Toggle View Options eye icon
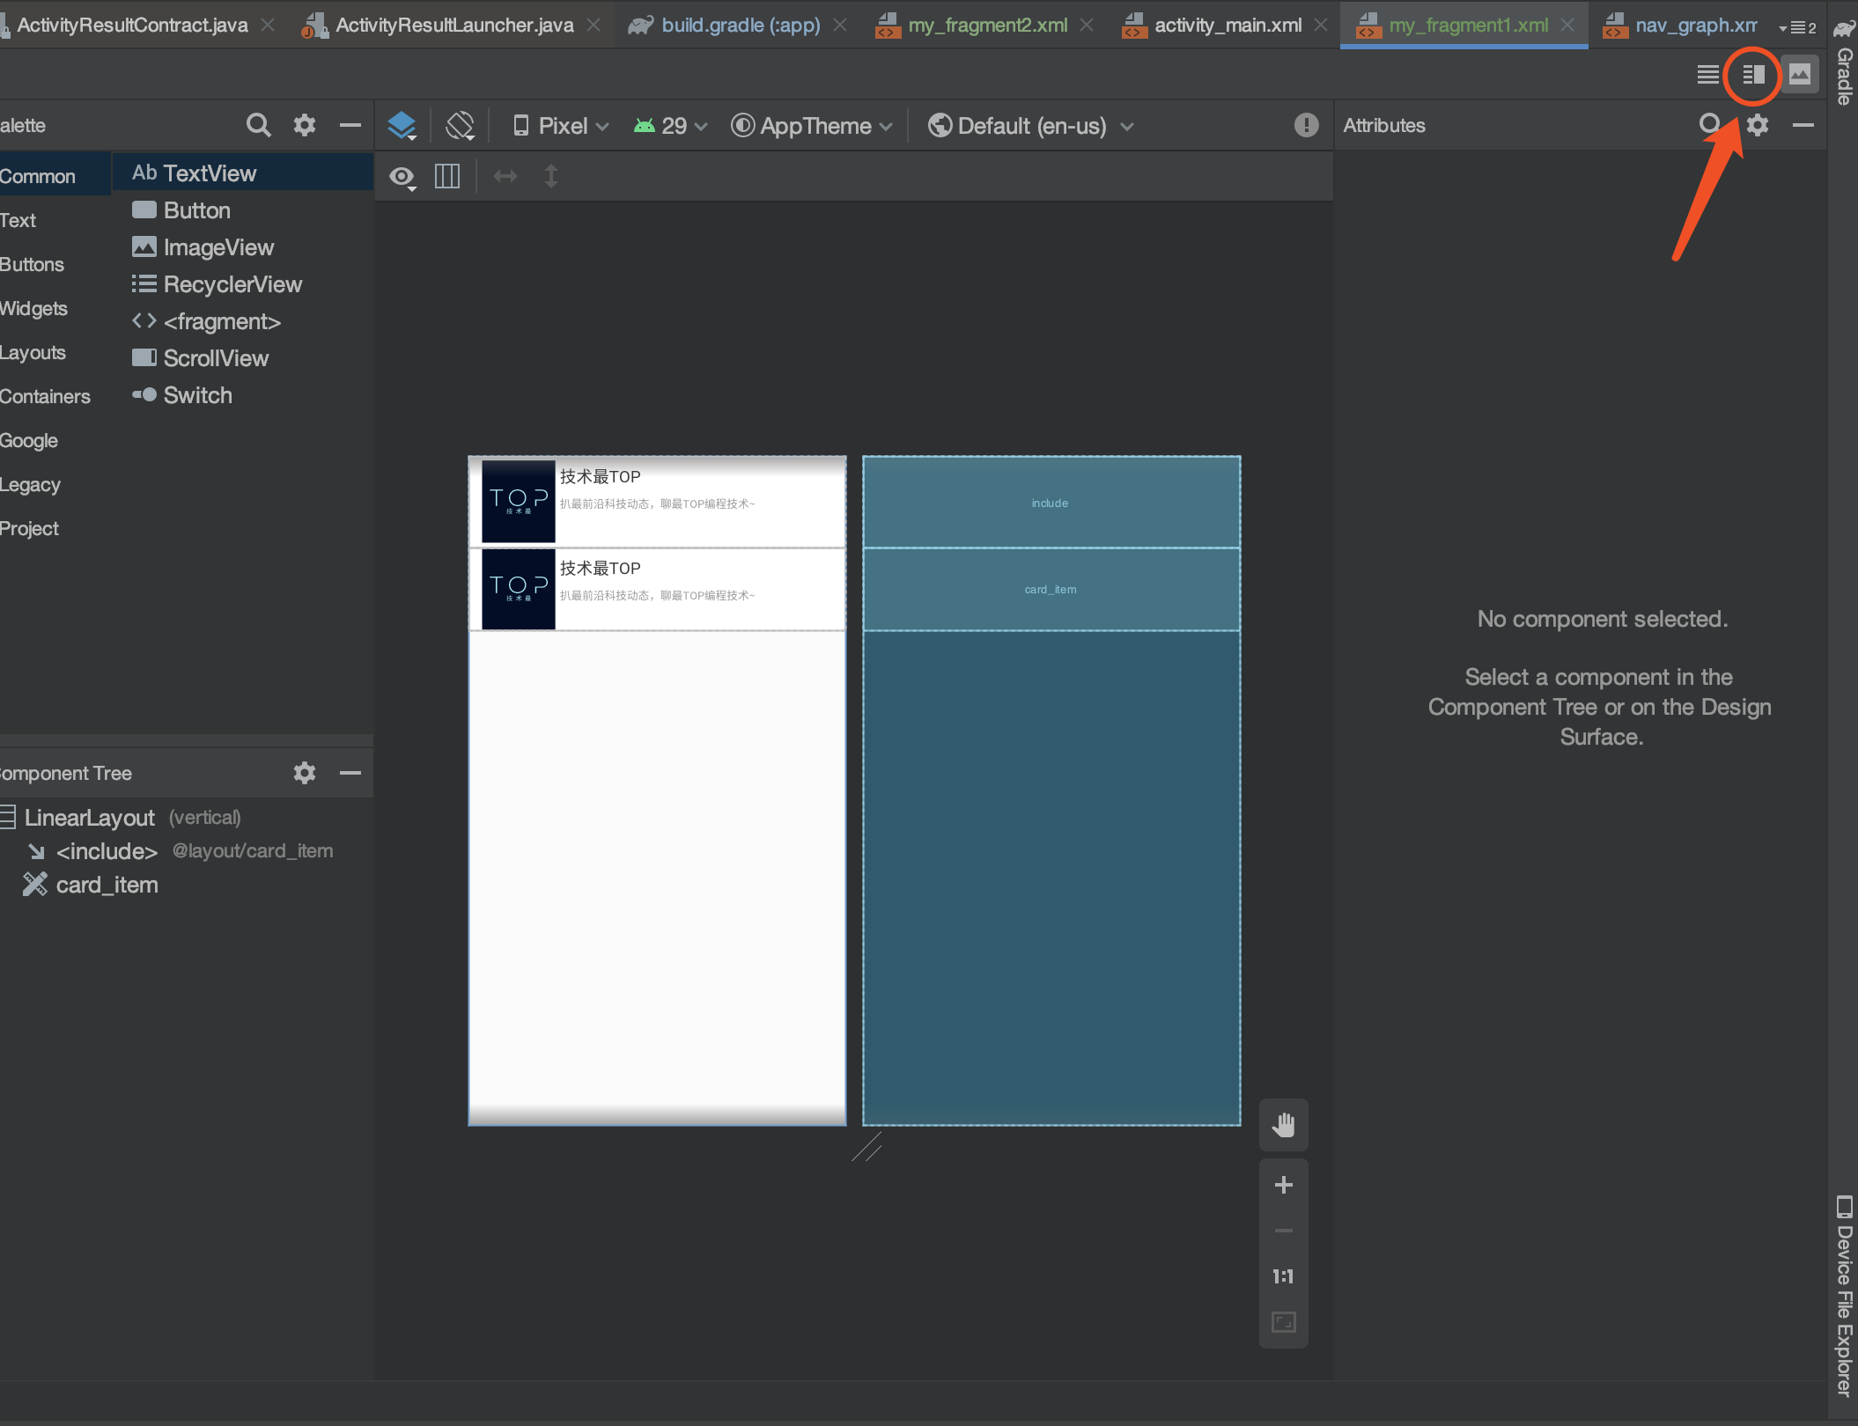The height and width of the screenshot is (1426, 1858). click(x=403, y=177)
